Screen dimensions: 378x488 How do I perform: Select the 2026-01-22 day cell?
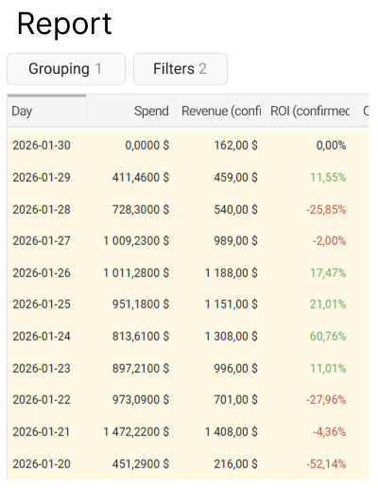pyautogui.click(x=42, y=400)
